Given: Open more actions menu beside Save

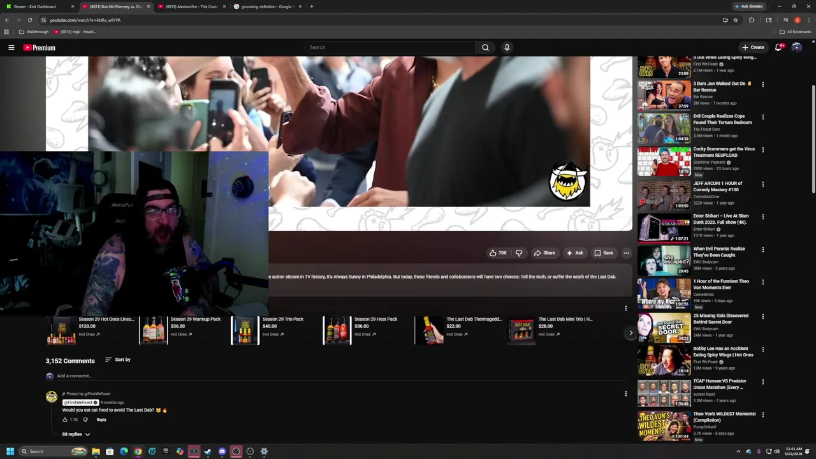Looking at the screenshot, I should click(626, 253).
